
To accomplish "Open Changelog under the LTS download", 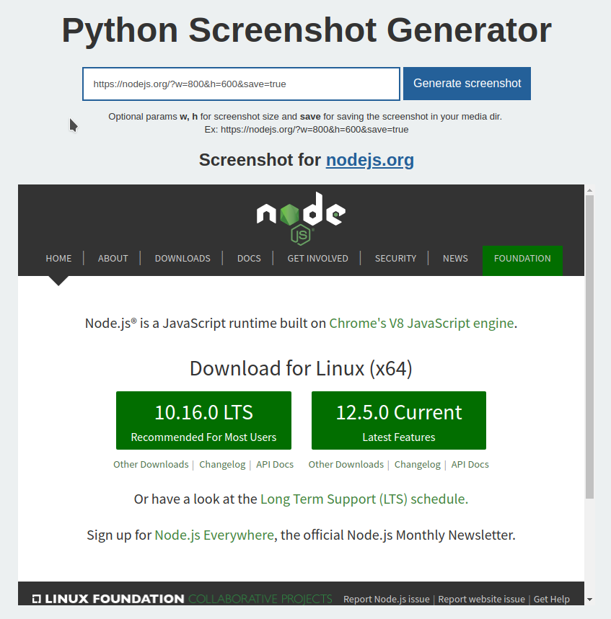I will pyautogui.click(x=222, y=464).
